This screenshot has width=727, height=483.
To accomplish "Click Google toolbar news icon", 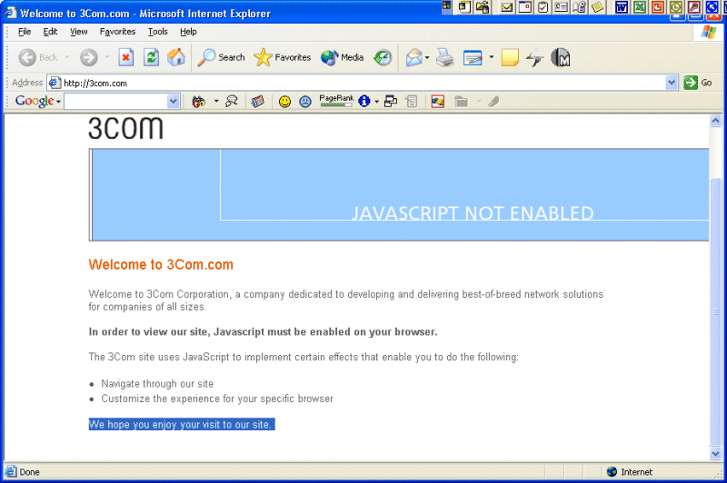I will click(x=257, y=101).
